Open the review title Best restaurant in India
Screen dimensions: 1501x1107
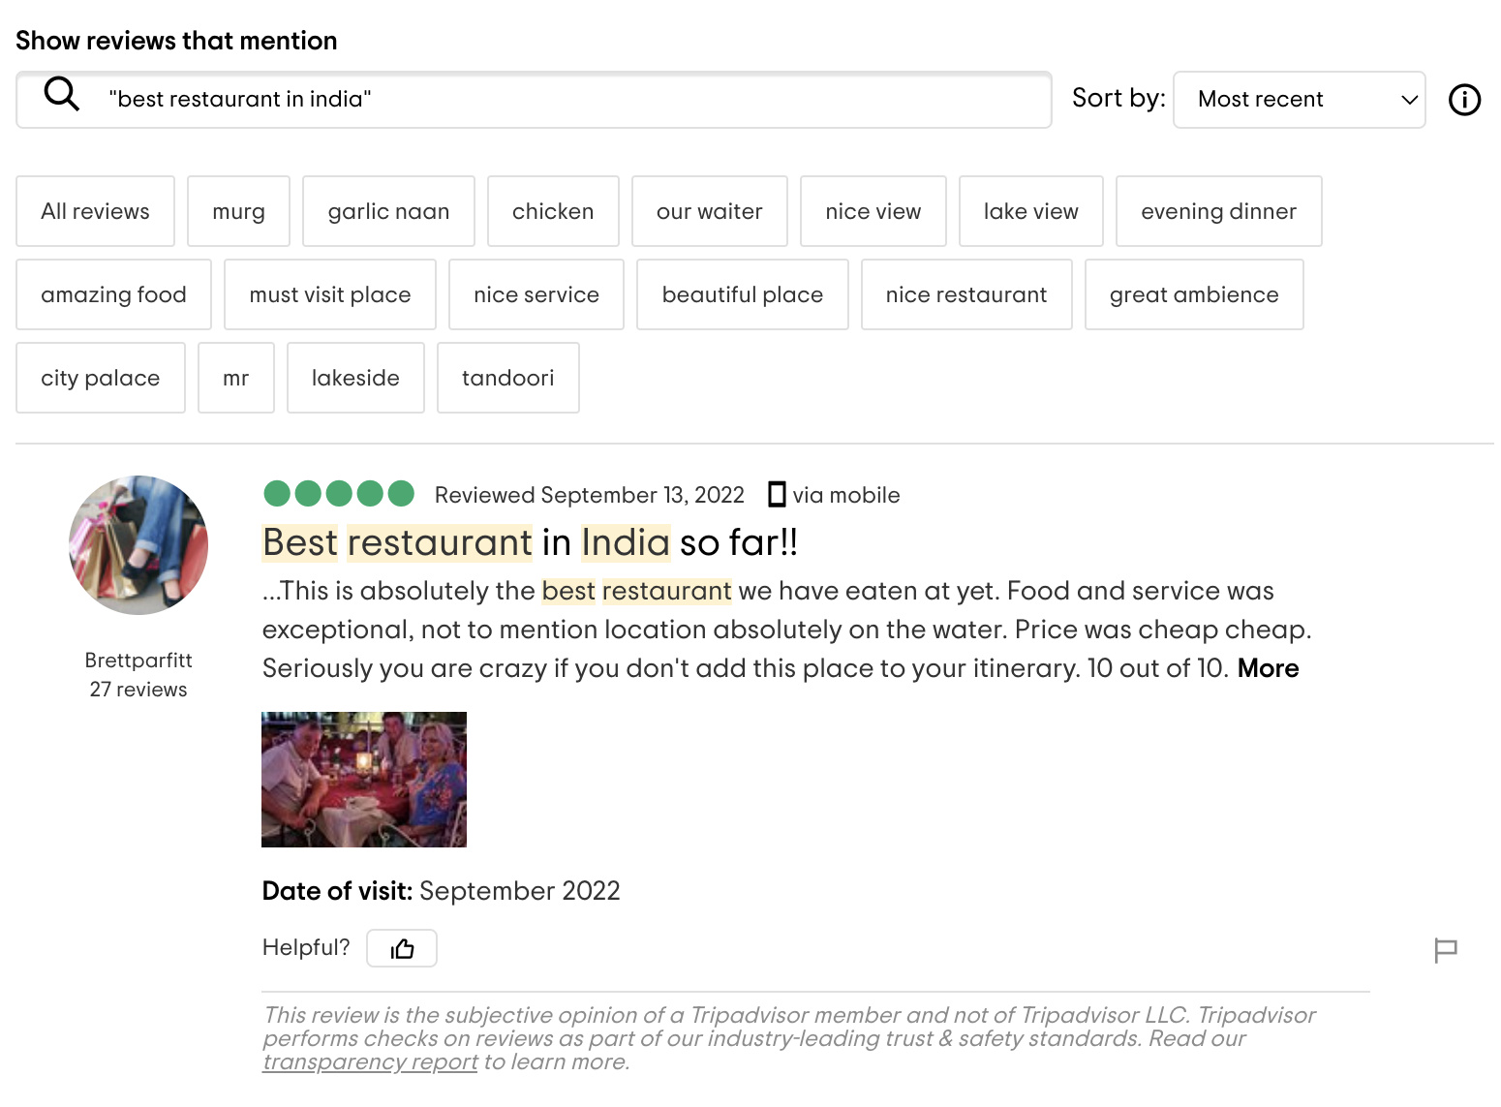pos(530,543)
